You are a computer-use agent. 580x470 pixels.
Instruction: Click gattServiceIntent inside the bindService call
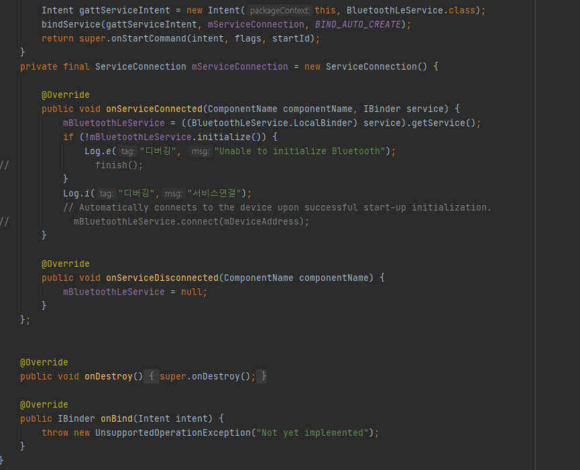click(x=152, y=24)
